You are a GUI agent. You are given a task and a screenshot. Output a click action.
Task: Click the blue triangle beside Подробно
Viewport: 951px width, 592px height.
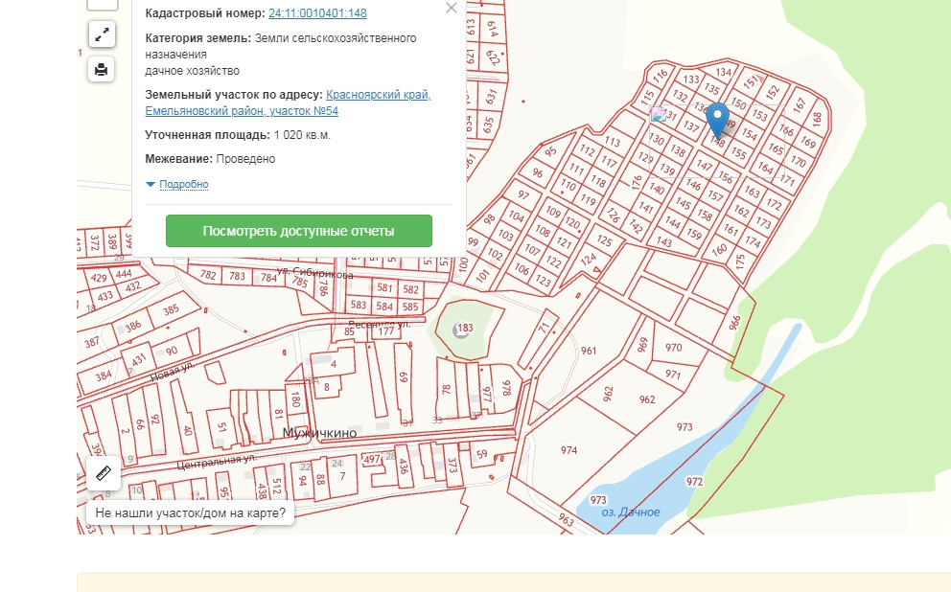pyautogui.click(x=151, y=184)
